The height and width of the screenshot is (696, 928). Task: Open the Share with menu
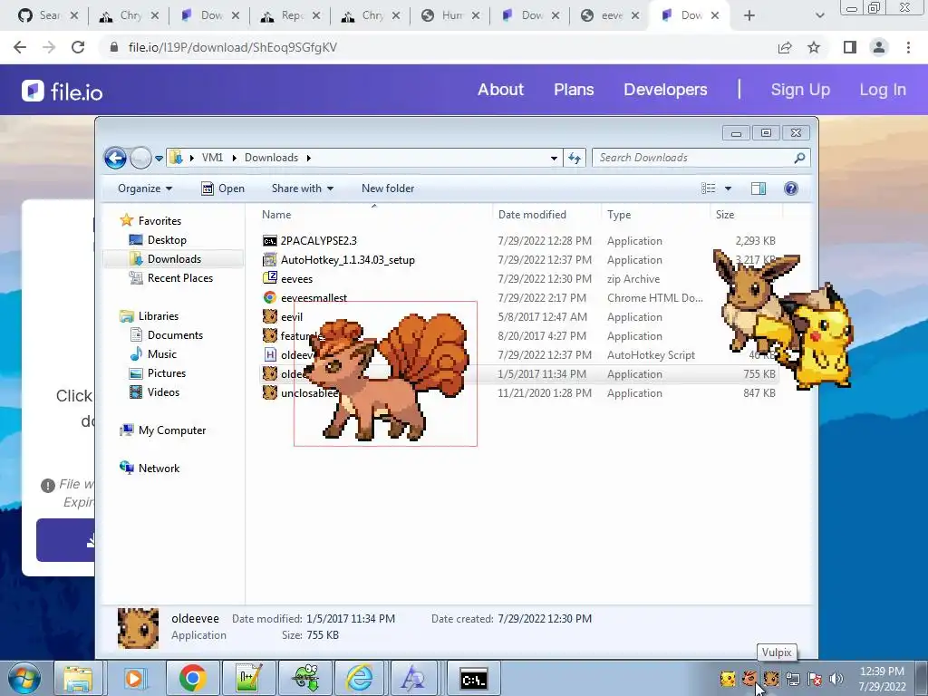coord(303,188)
